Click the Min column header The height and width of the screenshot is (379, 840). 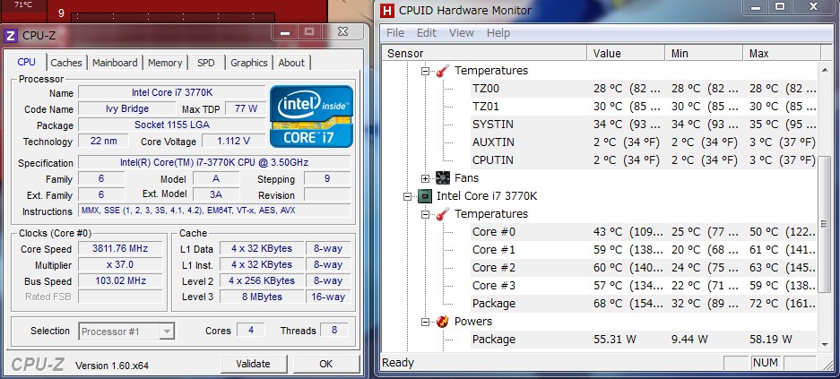point(704,54)
